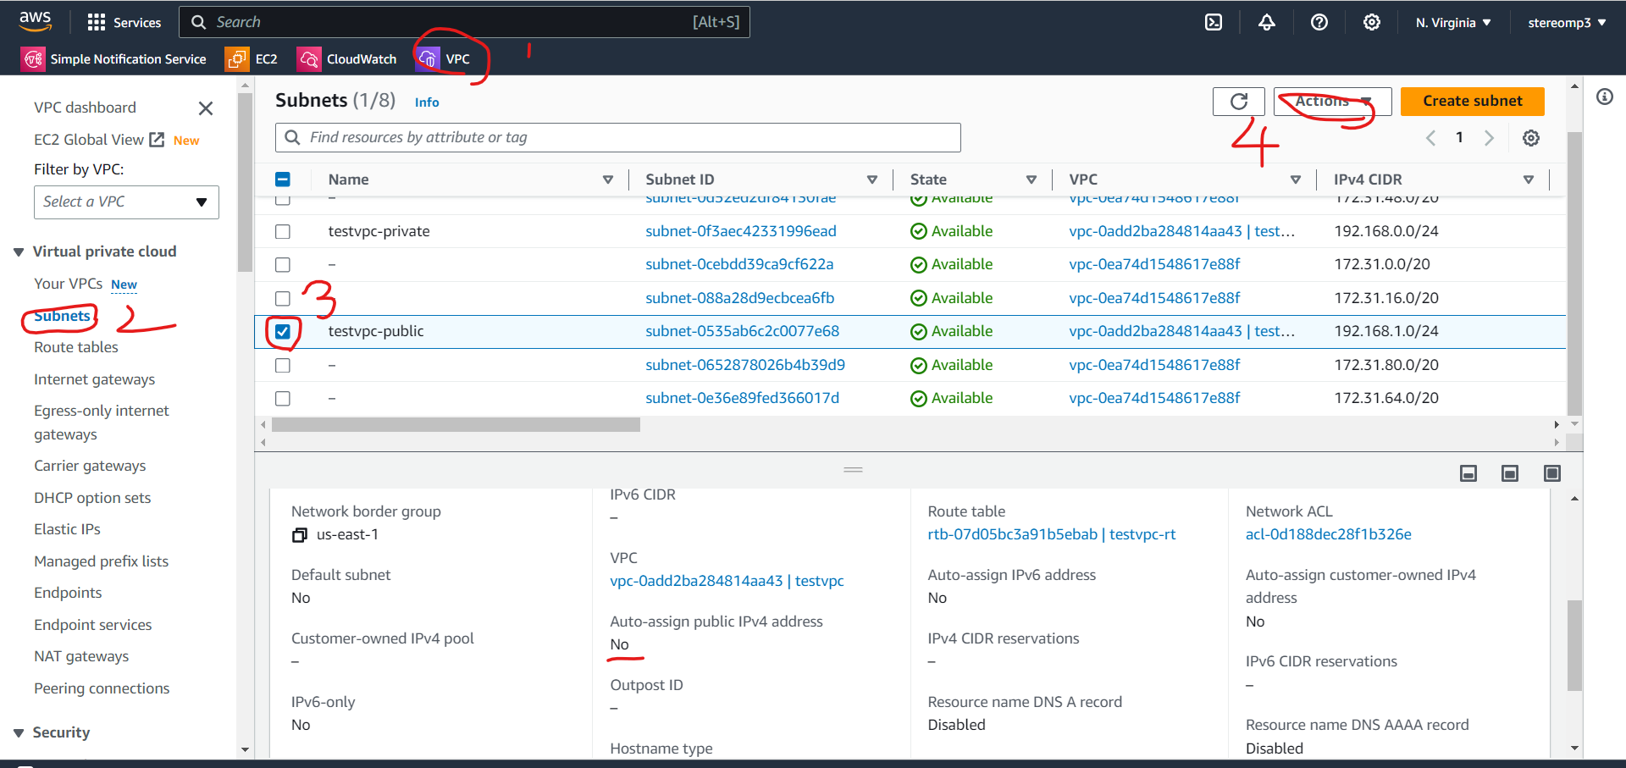Open the stereomp3 account menu
This screenshot has width=1626, height=768.
point(1567,23)
